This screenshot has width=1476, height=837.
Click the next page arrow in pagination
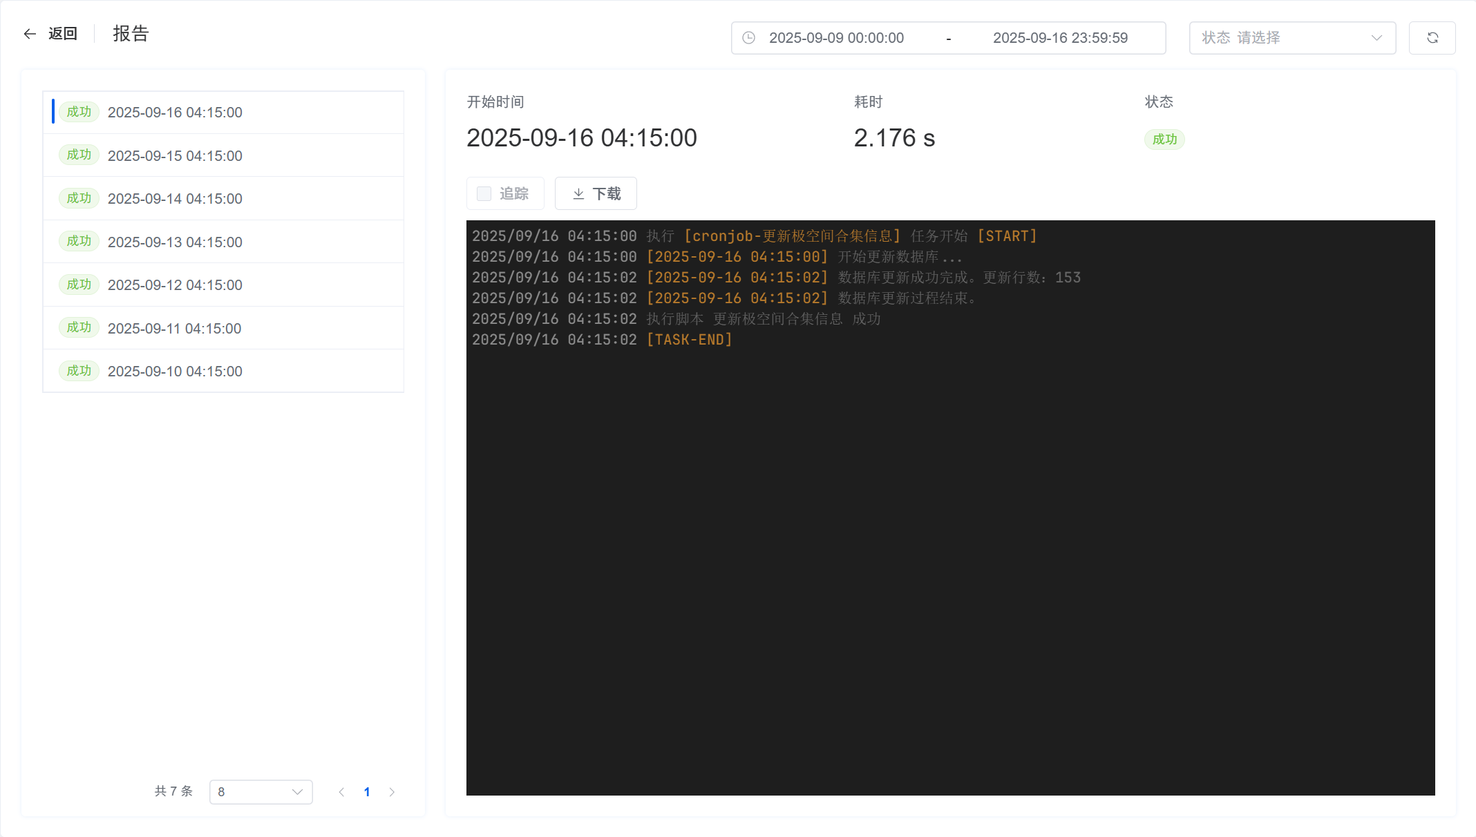pyautogui.click(x=392, y=792)
